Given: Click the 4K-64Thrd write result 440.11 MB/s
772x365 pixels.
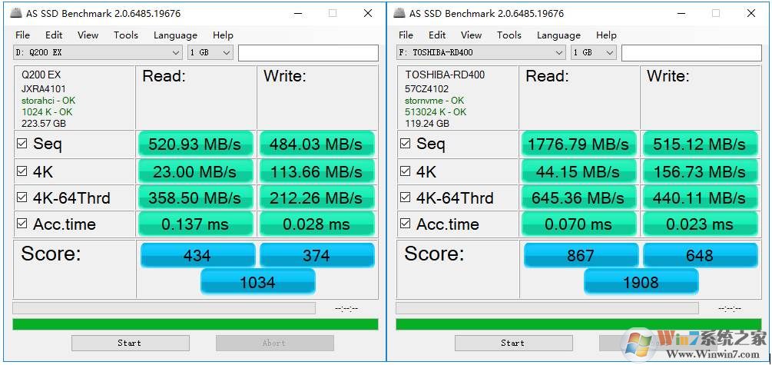Looking at the screenshot, I should [700, 197].
